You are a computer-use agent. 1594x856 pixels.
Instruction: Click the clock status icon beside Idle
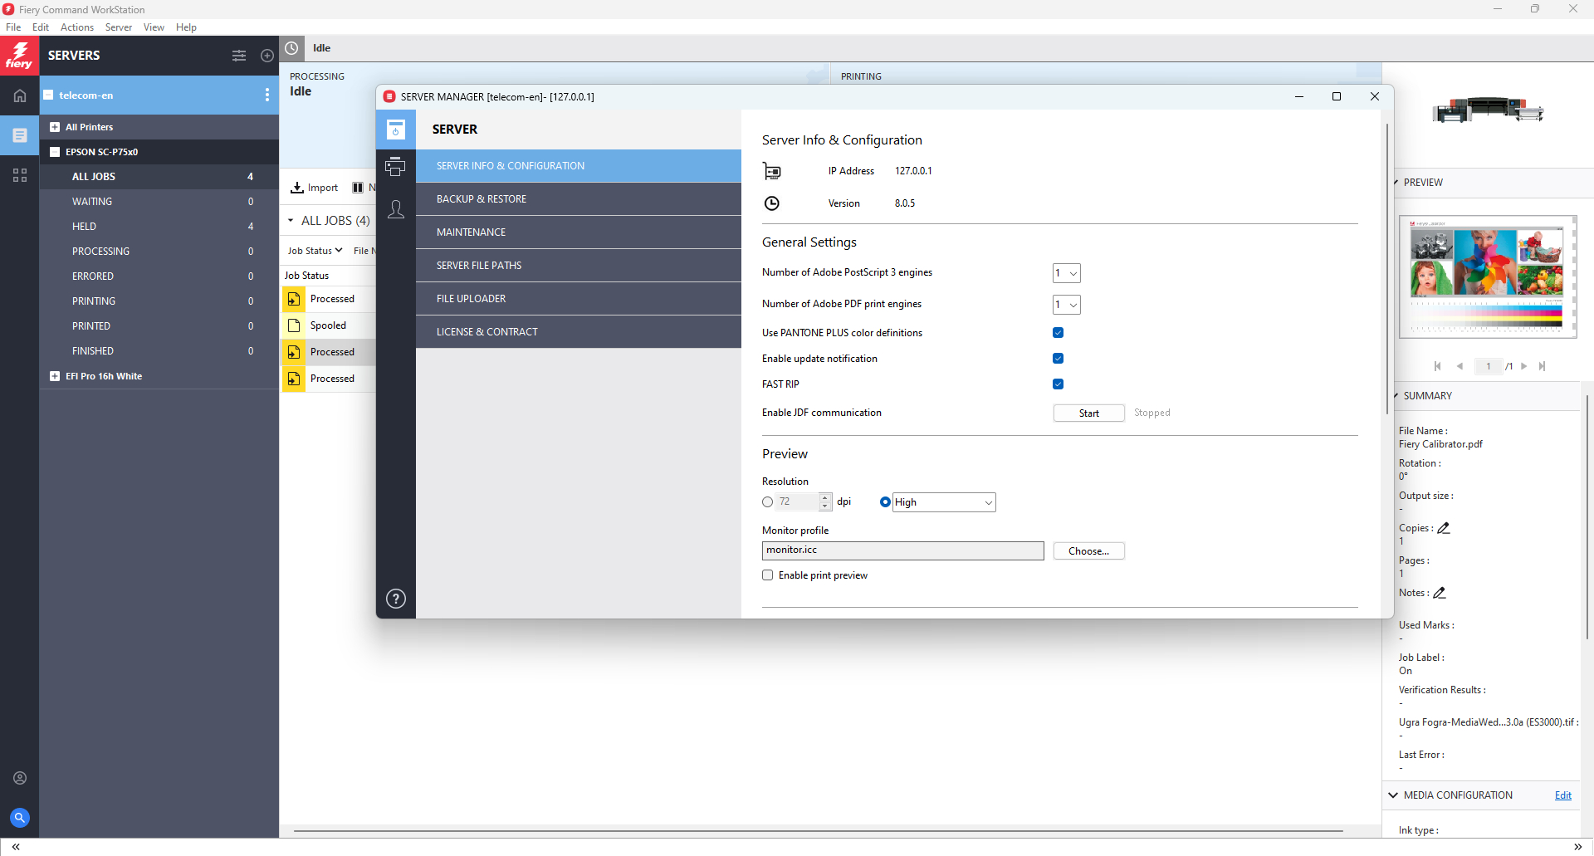tap(291, 48)
